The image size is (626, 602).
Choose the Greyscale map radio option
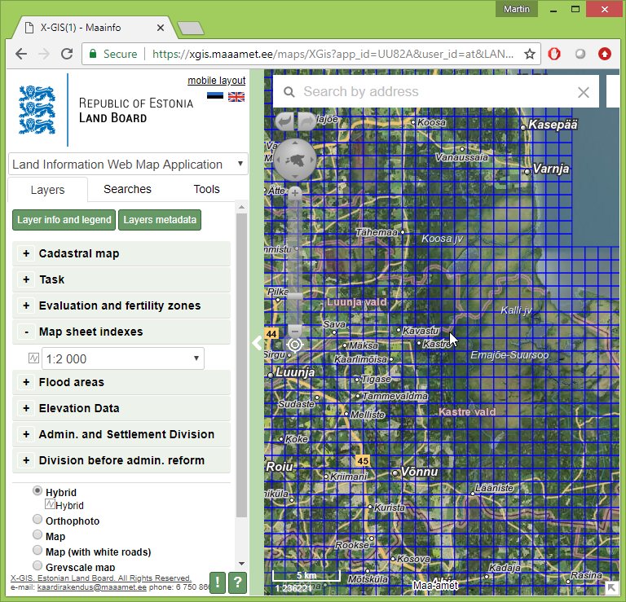pos(37,565)
